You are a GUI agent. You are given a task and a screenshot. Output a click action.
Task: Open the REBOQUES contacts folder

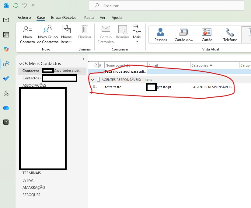click(31, 195)
